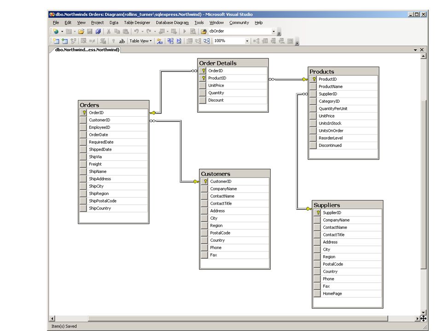The width and height of the screenshot is (442, 331).
Task: Click the Manage Indexes and Keys icon
Action: point(265,41)
